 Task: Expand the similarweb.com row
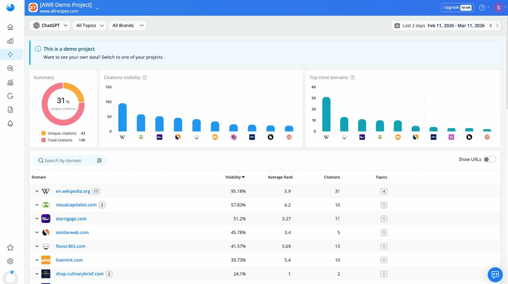pyautogui.click(x=37, y=232)
